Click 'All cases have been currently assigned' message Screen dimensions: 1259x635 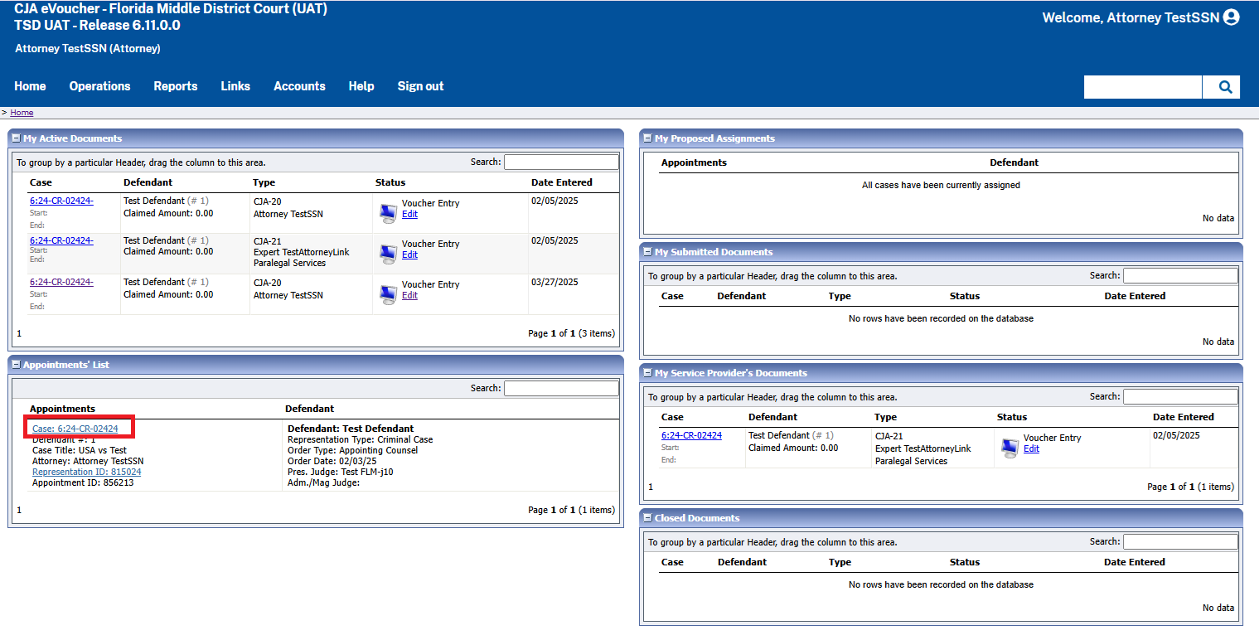[x=941, y=185]
